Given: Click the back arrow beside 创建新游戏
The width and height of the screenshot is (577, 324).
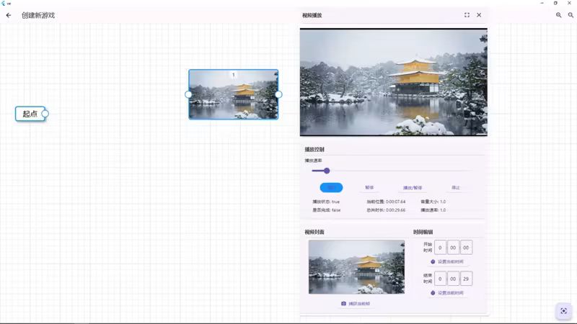Looking at the screenshot, I should point(9,15).
